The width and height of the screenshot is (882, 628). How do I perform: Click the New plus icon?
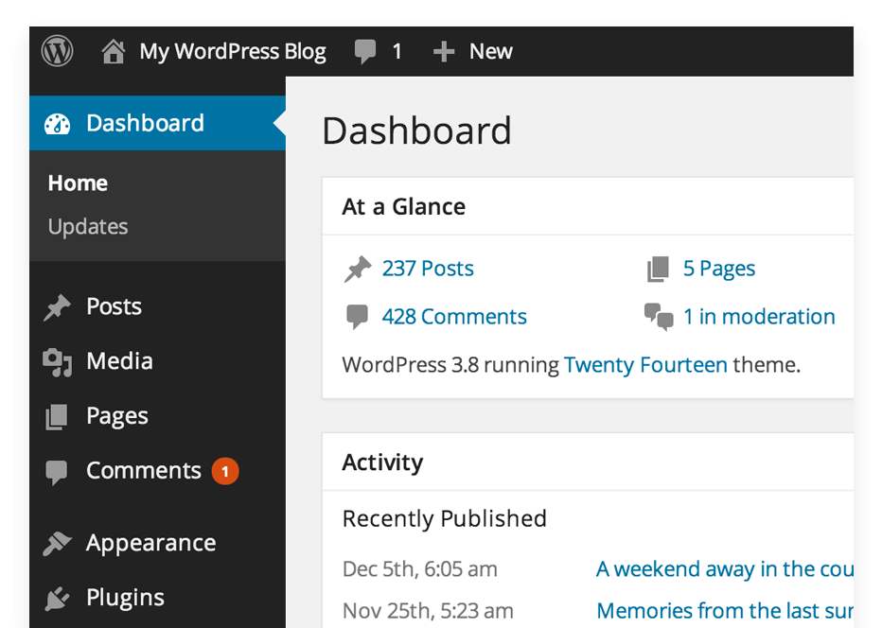(444, 51)
